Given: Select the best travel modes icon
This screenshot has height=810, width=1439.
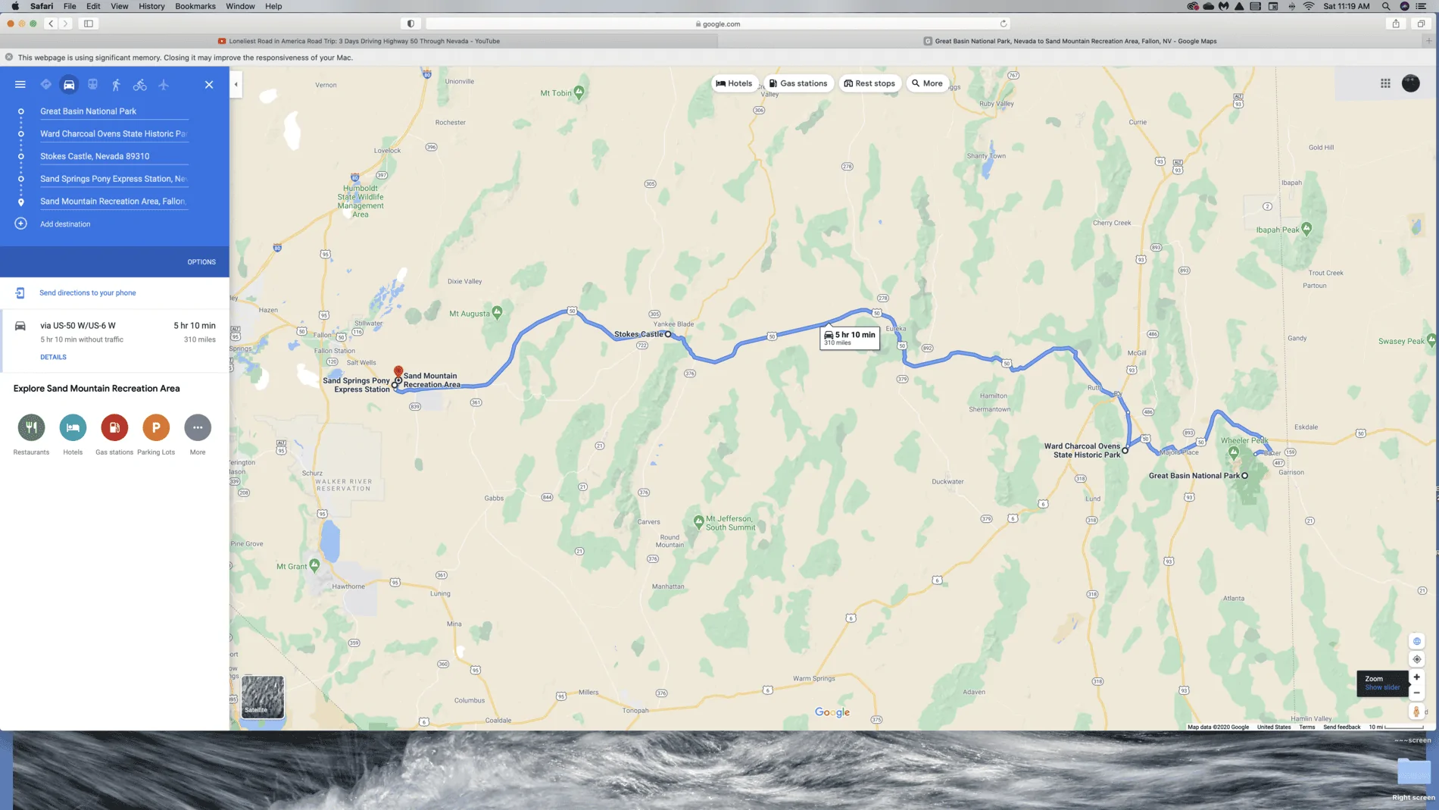Looking at the screenshot, I should (x=46, y=85).
